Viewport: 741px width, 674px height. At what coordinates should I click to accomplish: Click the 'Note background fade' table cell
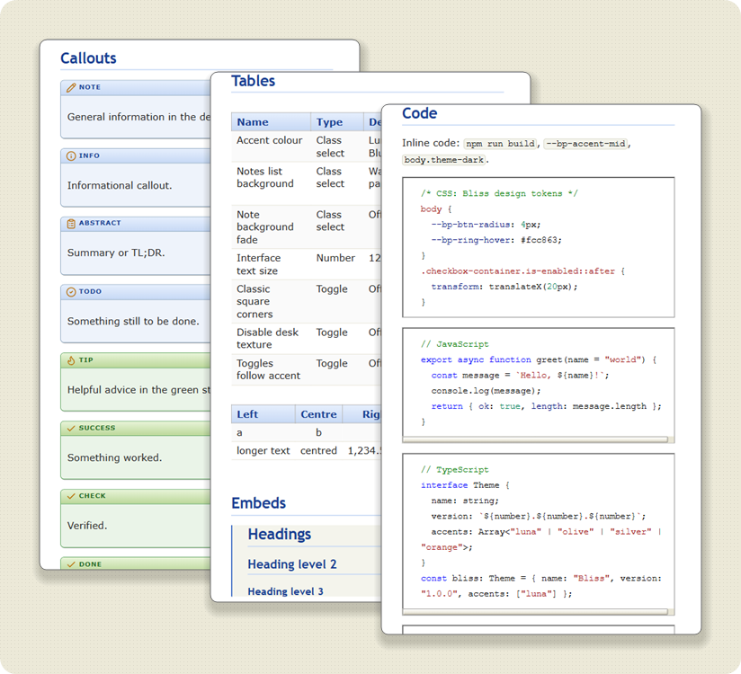271,226
